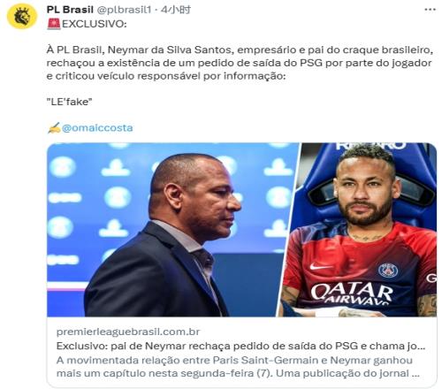This screenshot has height=389, width=442.
Task: Expand the truncated headline ellipsis
Action: point(422,347)
